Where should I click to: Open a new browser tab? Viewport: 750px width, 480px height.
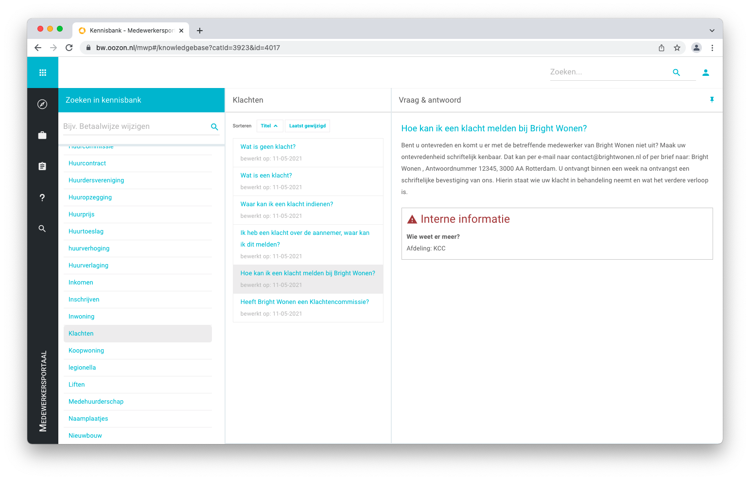click(200, 31)
